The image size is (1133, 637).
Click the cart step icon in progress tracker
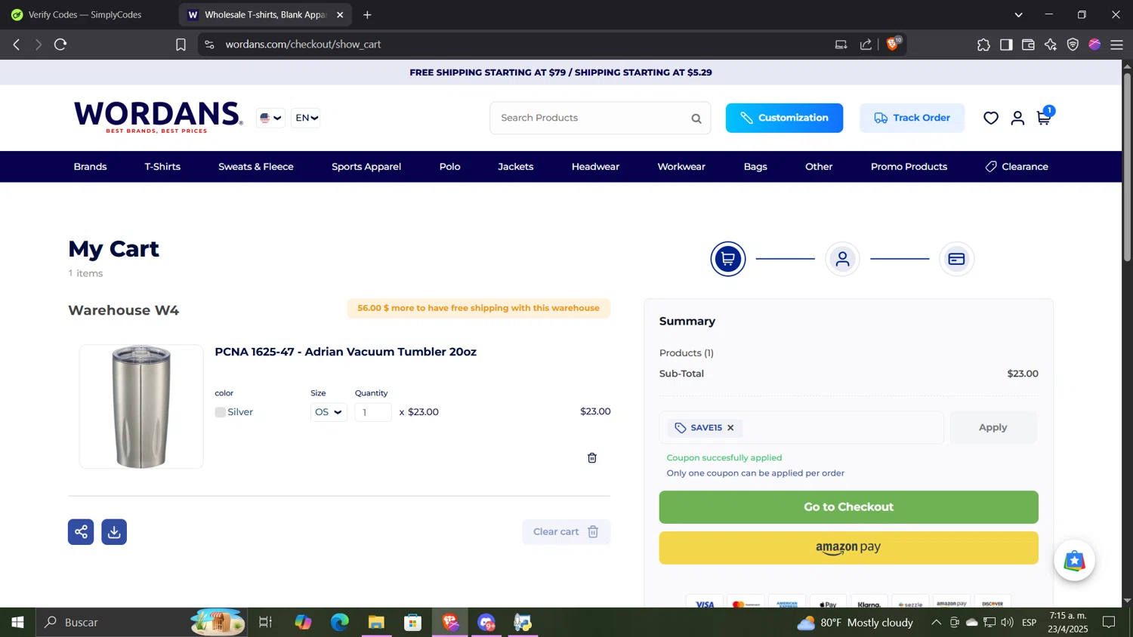(728, 259)
